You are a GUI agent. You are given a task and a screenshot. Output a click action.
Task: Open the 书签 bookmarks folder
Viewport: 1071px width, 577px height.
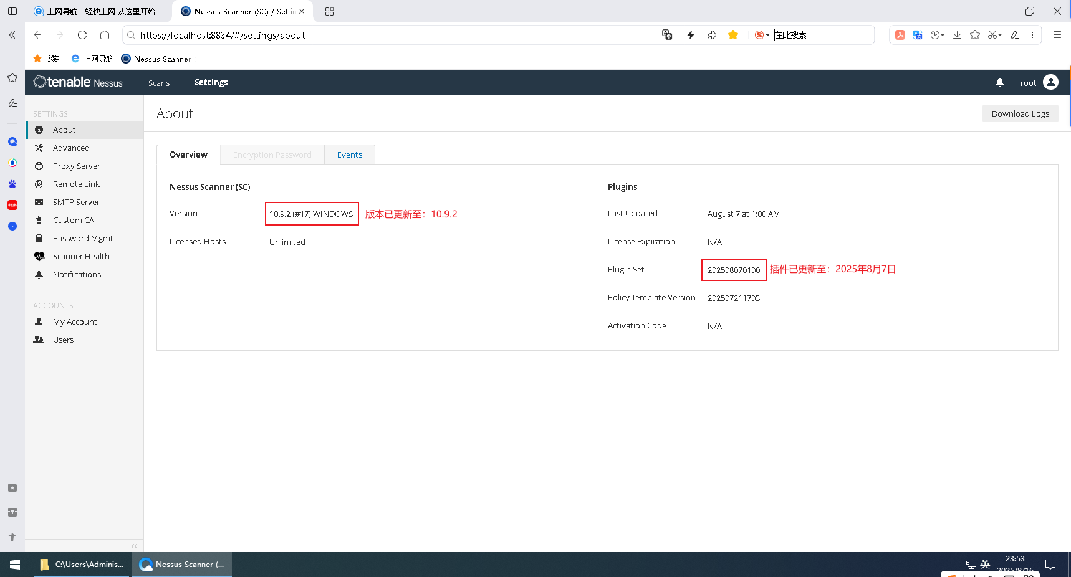[x=46, y=59]
